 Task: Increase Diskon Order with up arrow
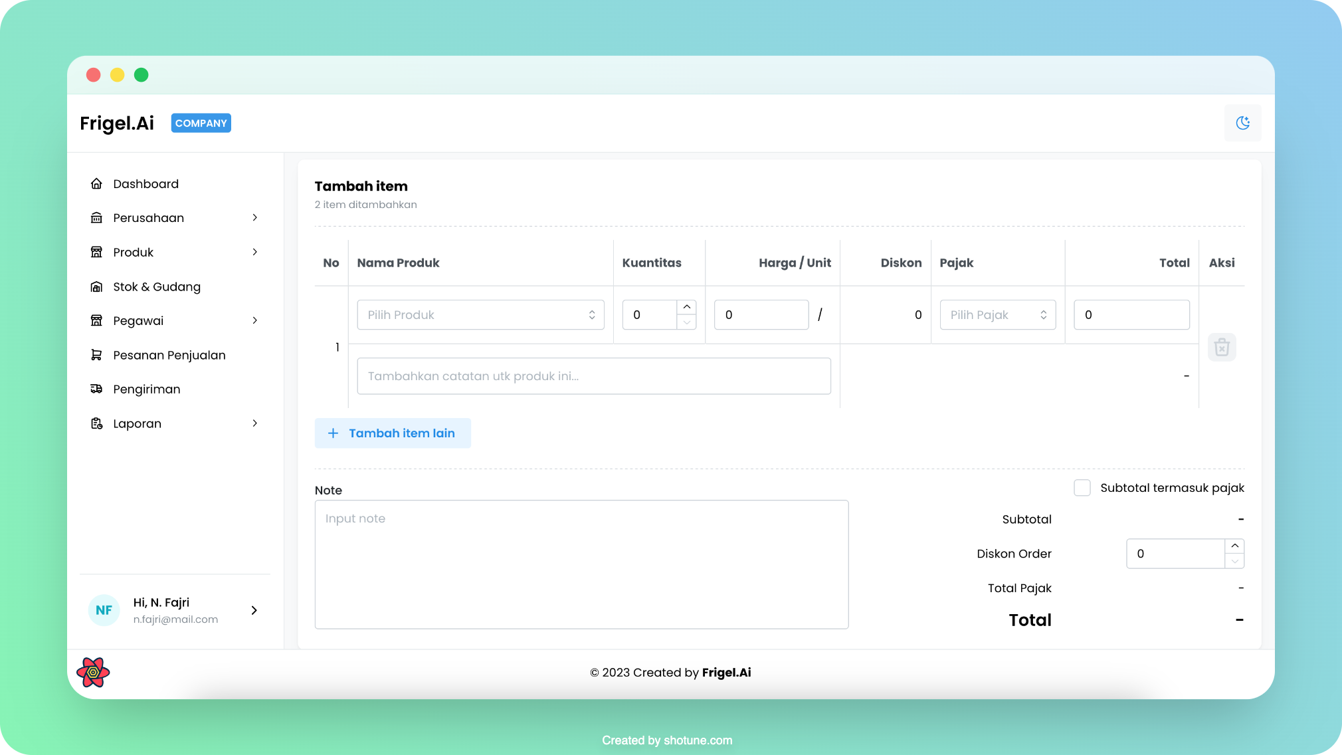click(1234, 546)
